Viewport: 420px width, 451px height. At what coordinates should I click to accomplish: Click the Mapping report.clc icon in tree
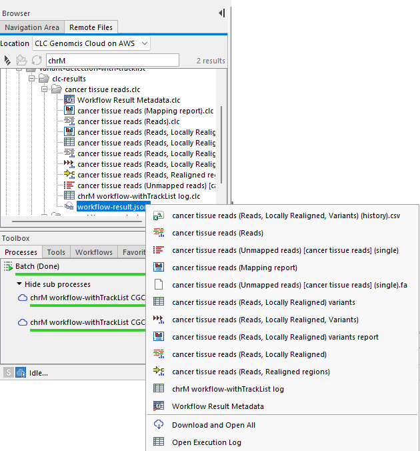tap(69, 111)
